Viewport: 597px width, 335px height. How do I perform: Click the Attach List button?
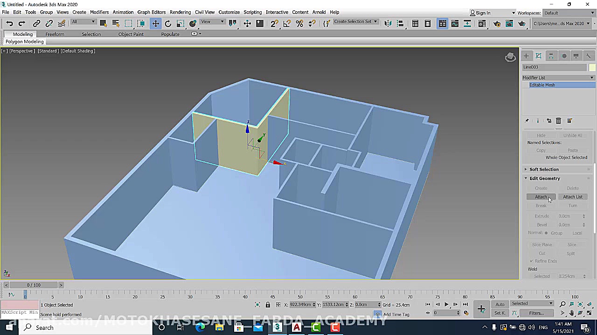tap(572, 197)
